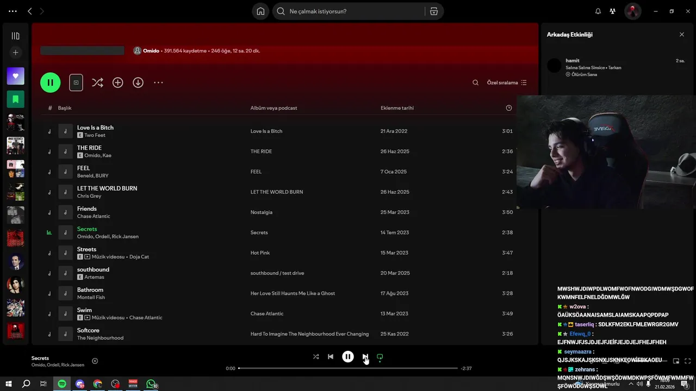
Task: Select LET THE WORLD BURN track title
Action: click(x=107, y=188)
